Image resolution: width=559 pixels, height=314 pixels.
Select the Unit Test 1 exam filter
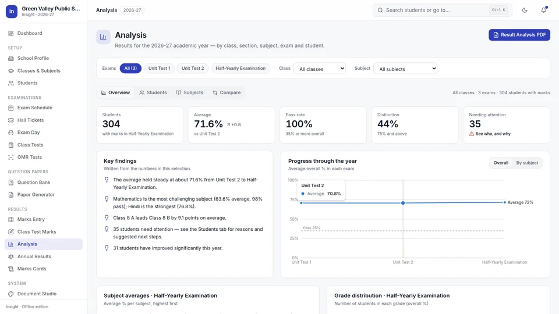coord(159,69)
